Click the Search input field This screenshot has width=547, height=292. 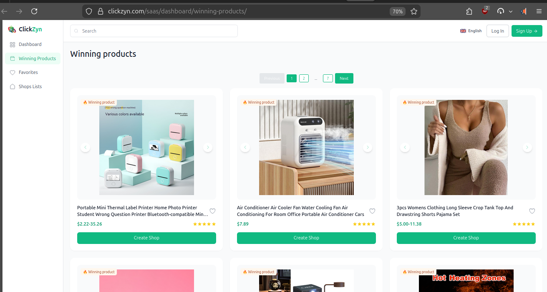tap(154, 31)
